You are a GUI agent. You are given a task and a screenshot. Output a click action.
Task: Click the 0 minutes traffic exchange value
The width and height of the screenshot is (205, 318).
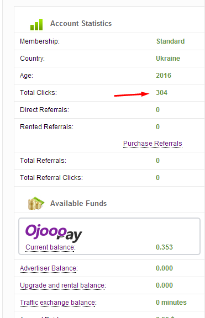[171, 303]
